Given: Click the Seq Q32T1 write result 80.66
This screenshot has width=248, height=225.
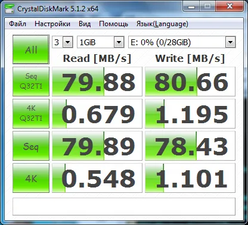Looking at the screenshot, I should point(190,82).
